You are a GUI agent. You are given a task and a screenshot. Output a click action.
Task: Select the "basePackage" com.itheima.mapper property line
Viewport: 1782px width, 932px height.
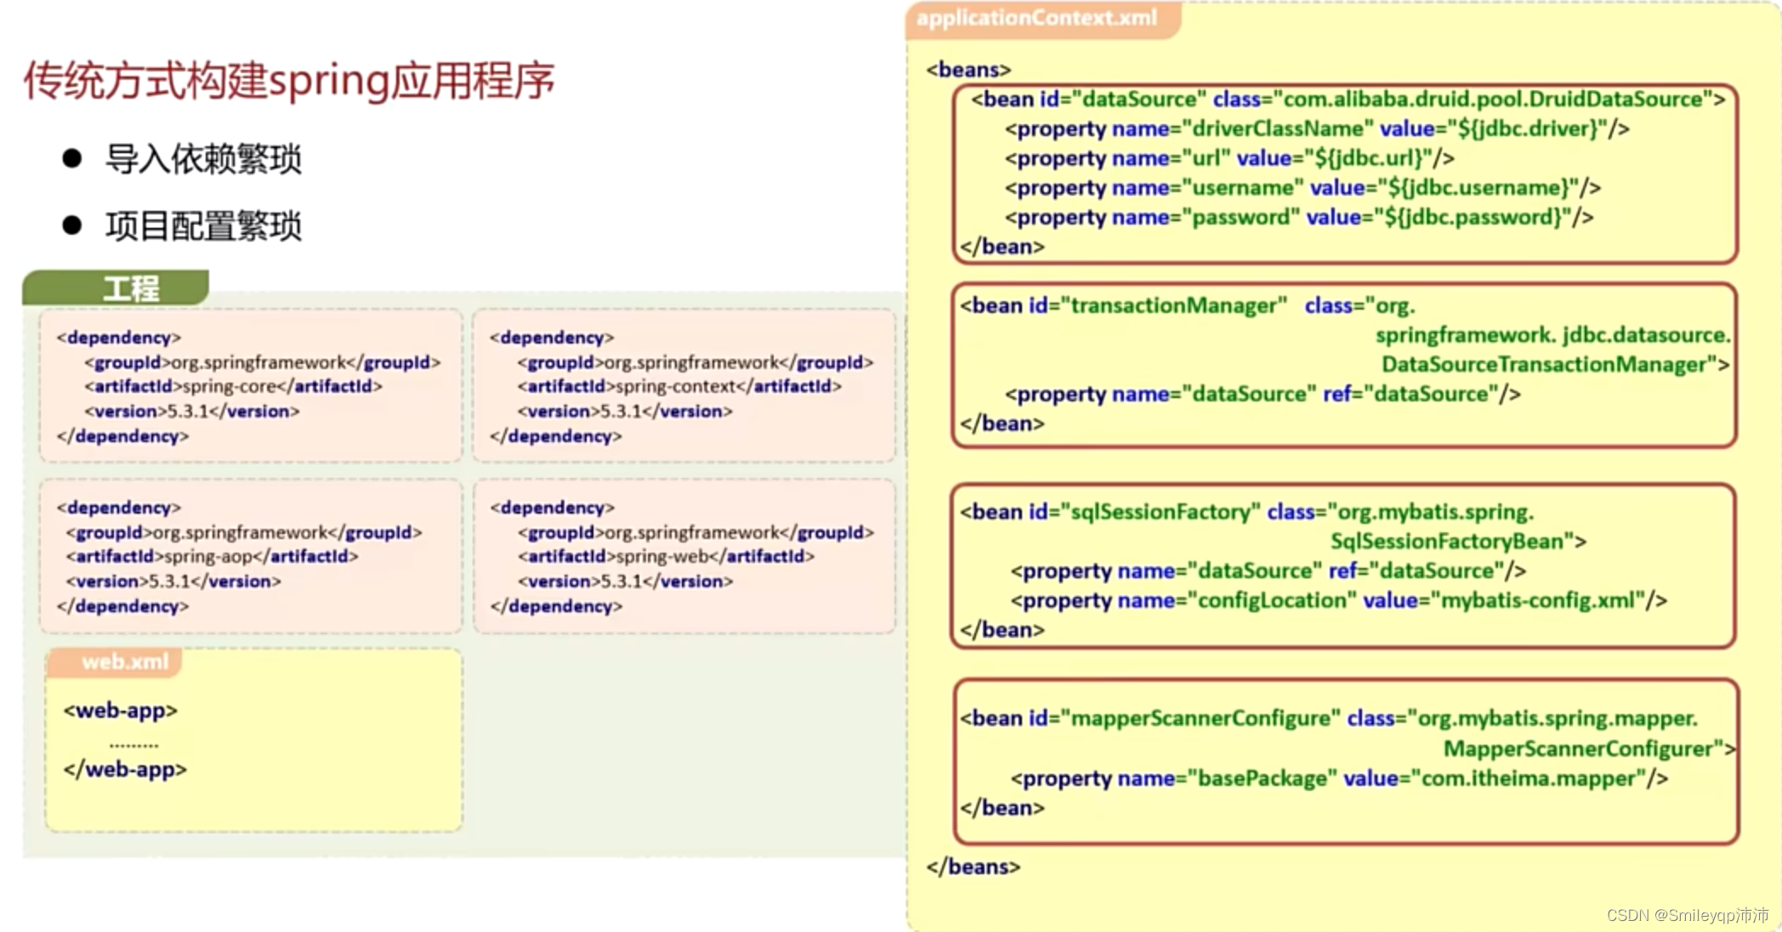pos(1339,779)
